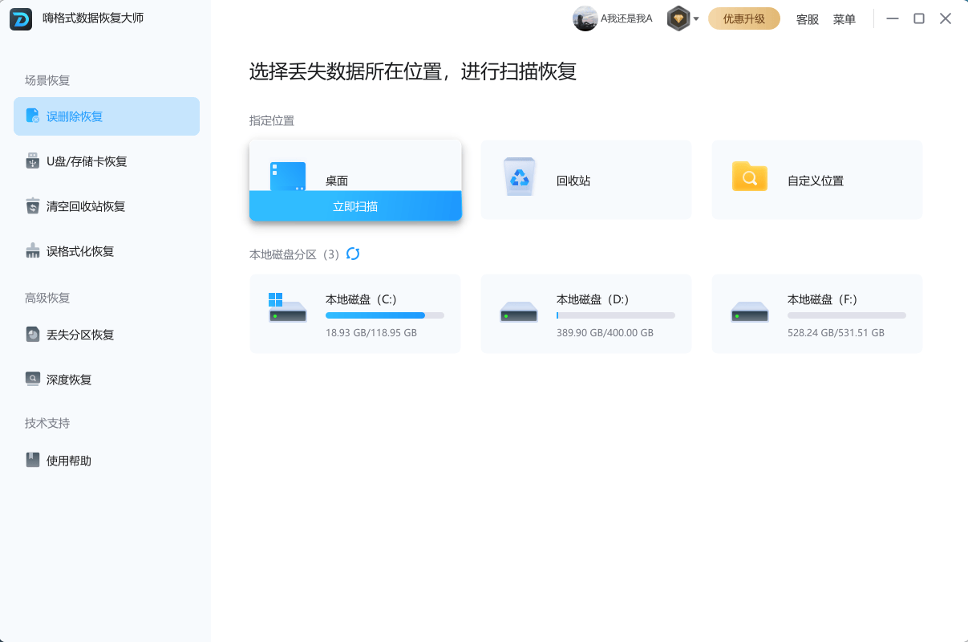This screenshot has width=968, height=642.
Task: Minimize the application window
Action: pyautogui.click(x=893, y=18)
